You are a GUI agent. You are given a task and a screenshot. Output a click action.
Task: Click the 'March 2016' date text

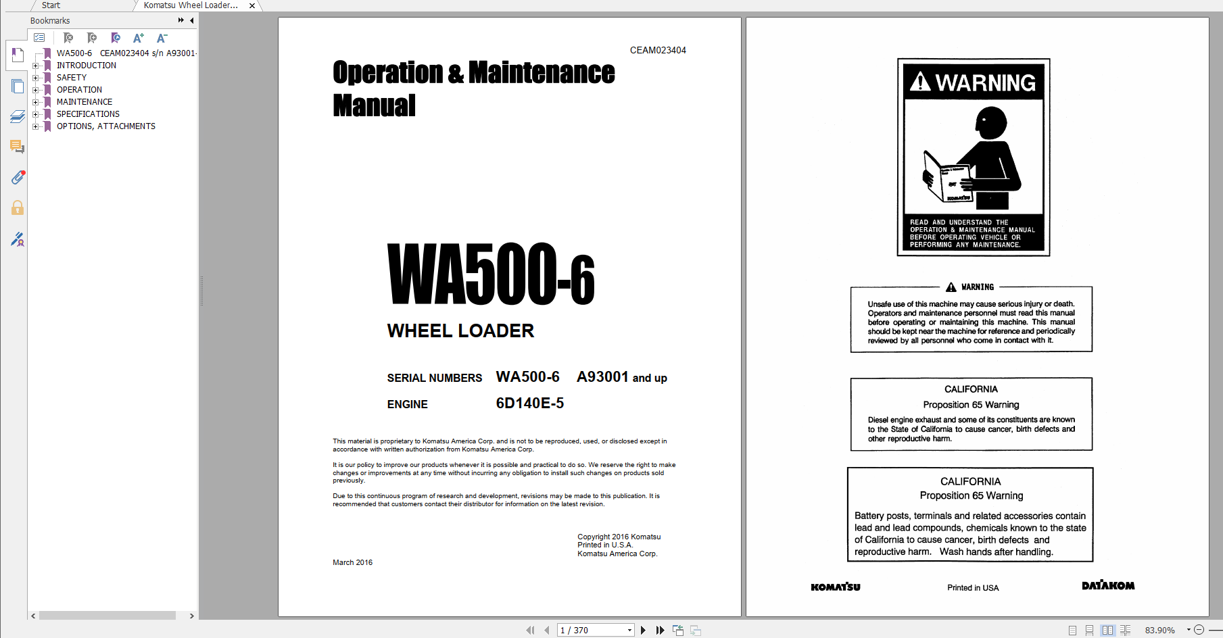pos(352,562)
